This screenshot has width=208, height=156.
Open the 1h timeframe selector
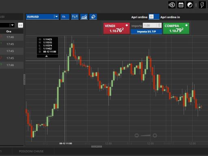65,17
